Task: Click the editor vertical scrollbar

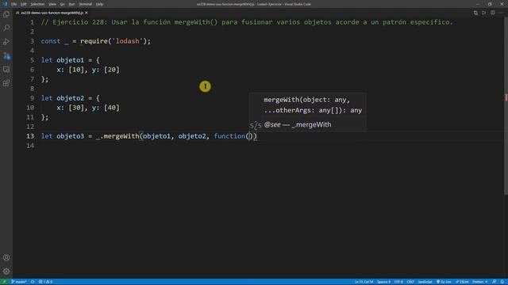Action: (x=506, y=107)
